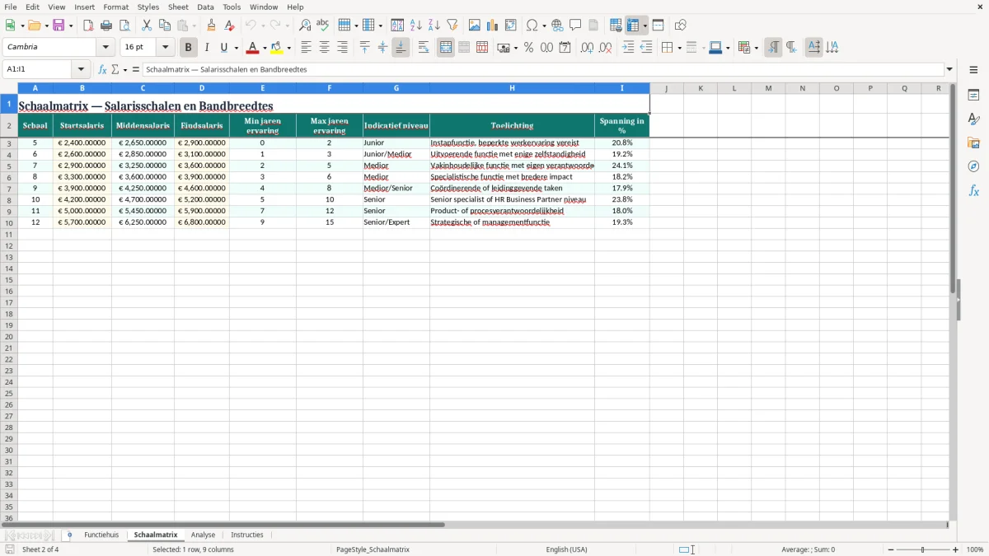This screenshot has height=556, width=989.
Task: Insert an image
Action: [475, 26]
